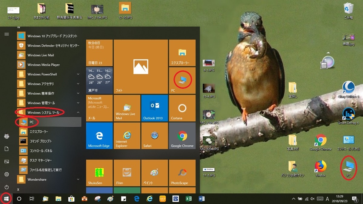Open the calendar tile showing 日曜日 23
363x204 pixels.
99,53
